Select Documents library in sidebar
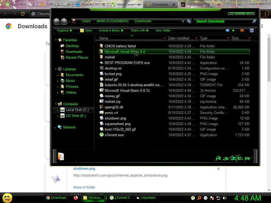The width and height of the screenshot is (271, 203). [x=74, y=75]
